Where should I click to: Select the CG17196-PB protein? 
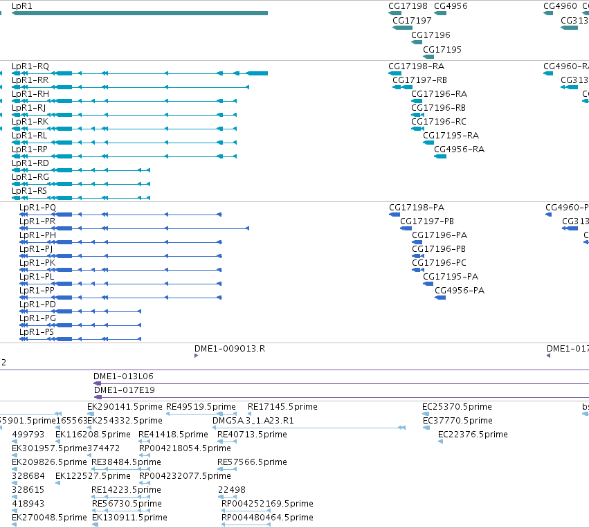[418, 256]
